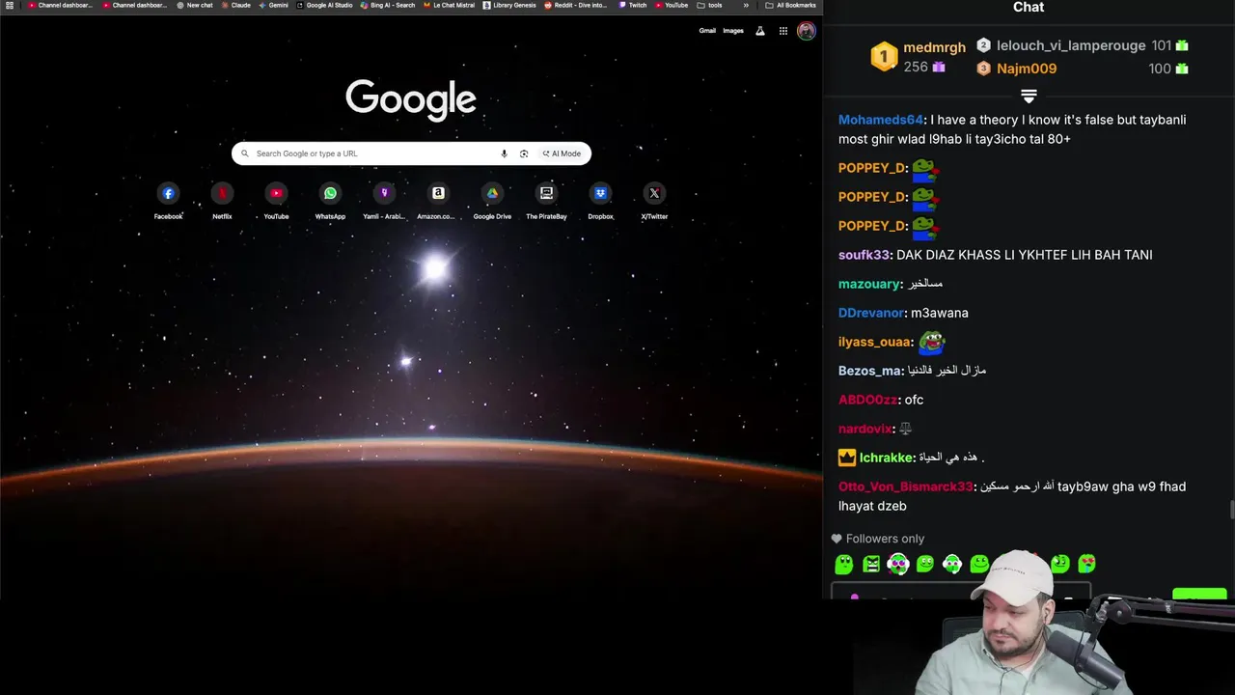Click the crown badge beside Ichrakke

[x=847, y=458]
